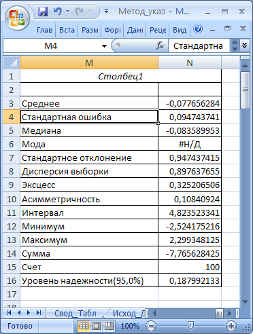Select the Стандартное отклонение cell

click(x=89, y=157)
